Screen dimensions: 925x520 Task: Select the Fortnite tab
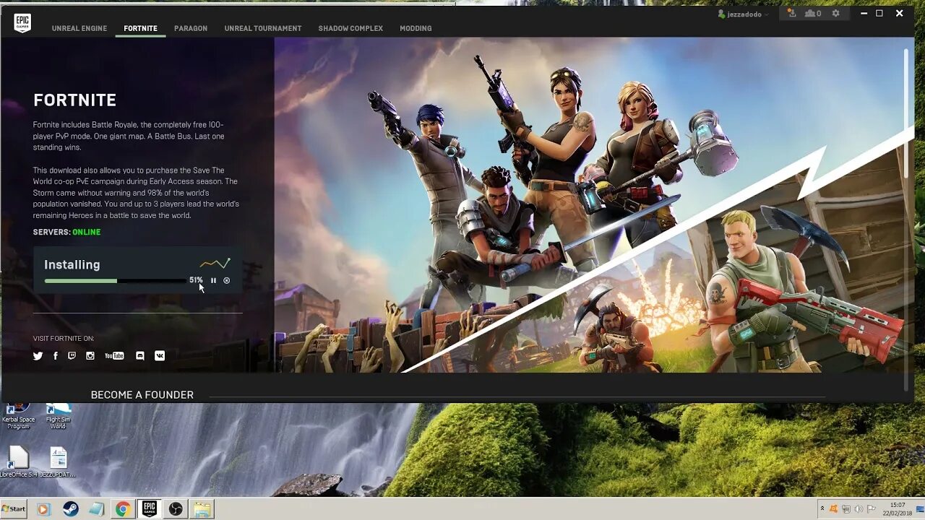[140, 28]
